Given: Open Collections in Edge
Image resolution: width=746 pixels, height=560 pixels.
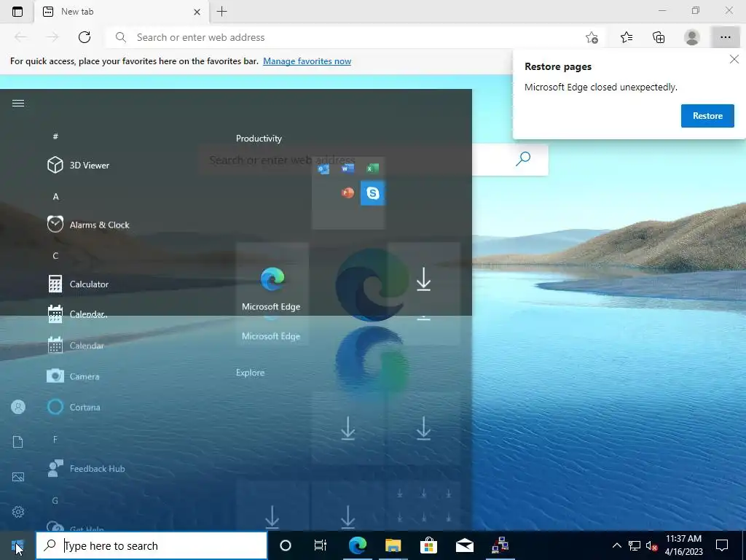Looking at the screenshot, I should point(659,37).
